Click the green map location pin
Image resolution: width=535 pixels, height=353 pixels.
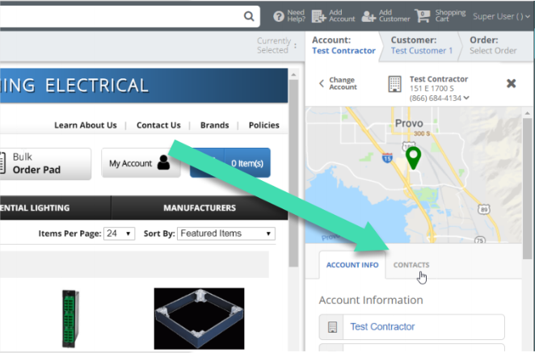coord(413,158)
